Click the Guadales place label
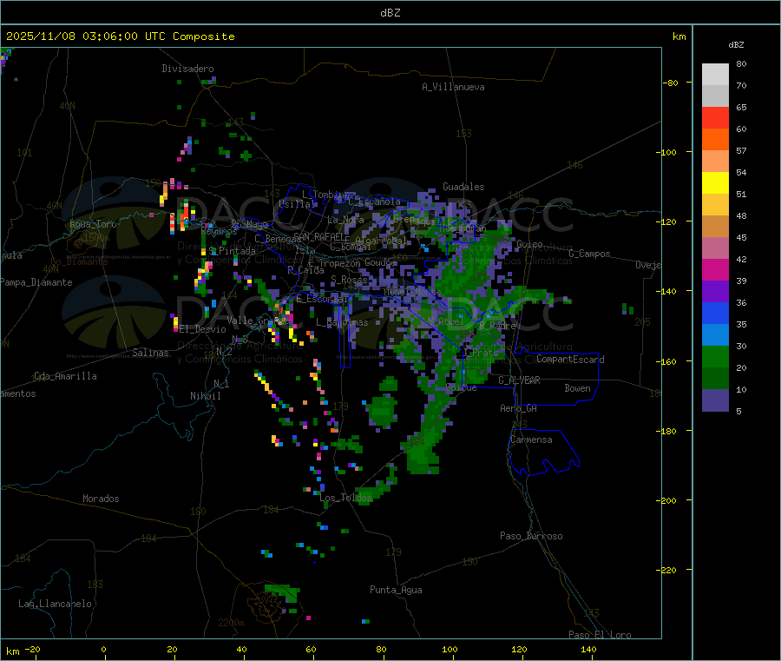This screenshot has width=781, height=661. tap(463, 187)
